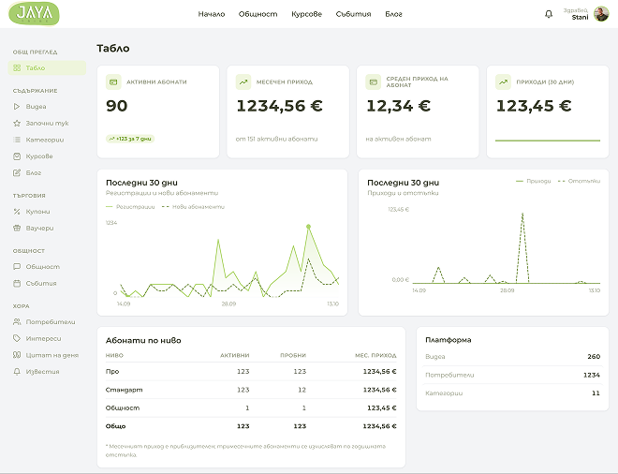
Task: Click the 12,34 € average revenue value
Action: click(x=398, y=106)
